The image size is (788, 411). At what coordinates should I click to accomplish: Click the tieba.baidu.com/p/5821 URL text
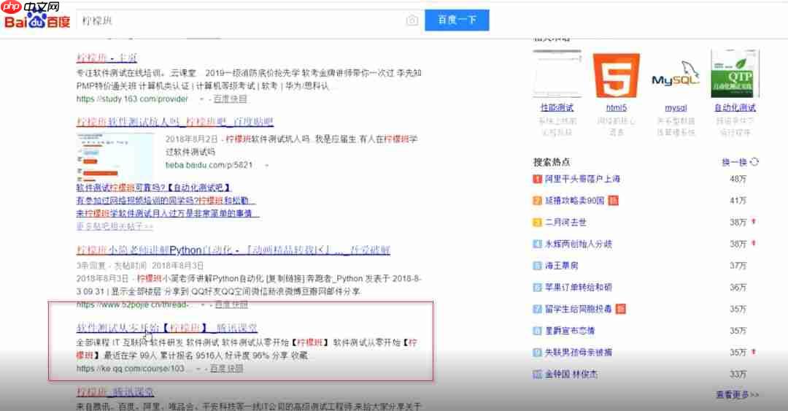click(209, 165)
